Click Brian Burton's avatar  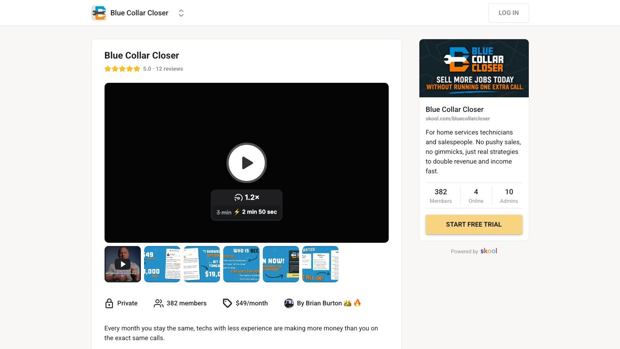[x=289, y=303]
